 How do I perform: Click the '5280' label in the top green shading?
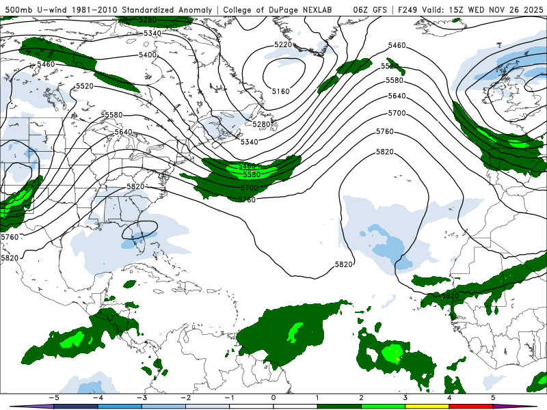click(x=148, y=20)
